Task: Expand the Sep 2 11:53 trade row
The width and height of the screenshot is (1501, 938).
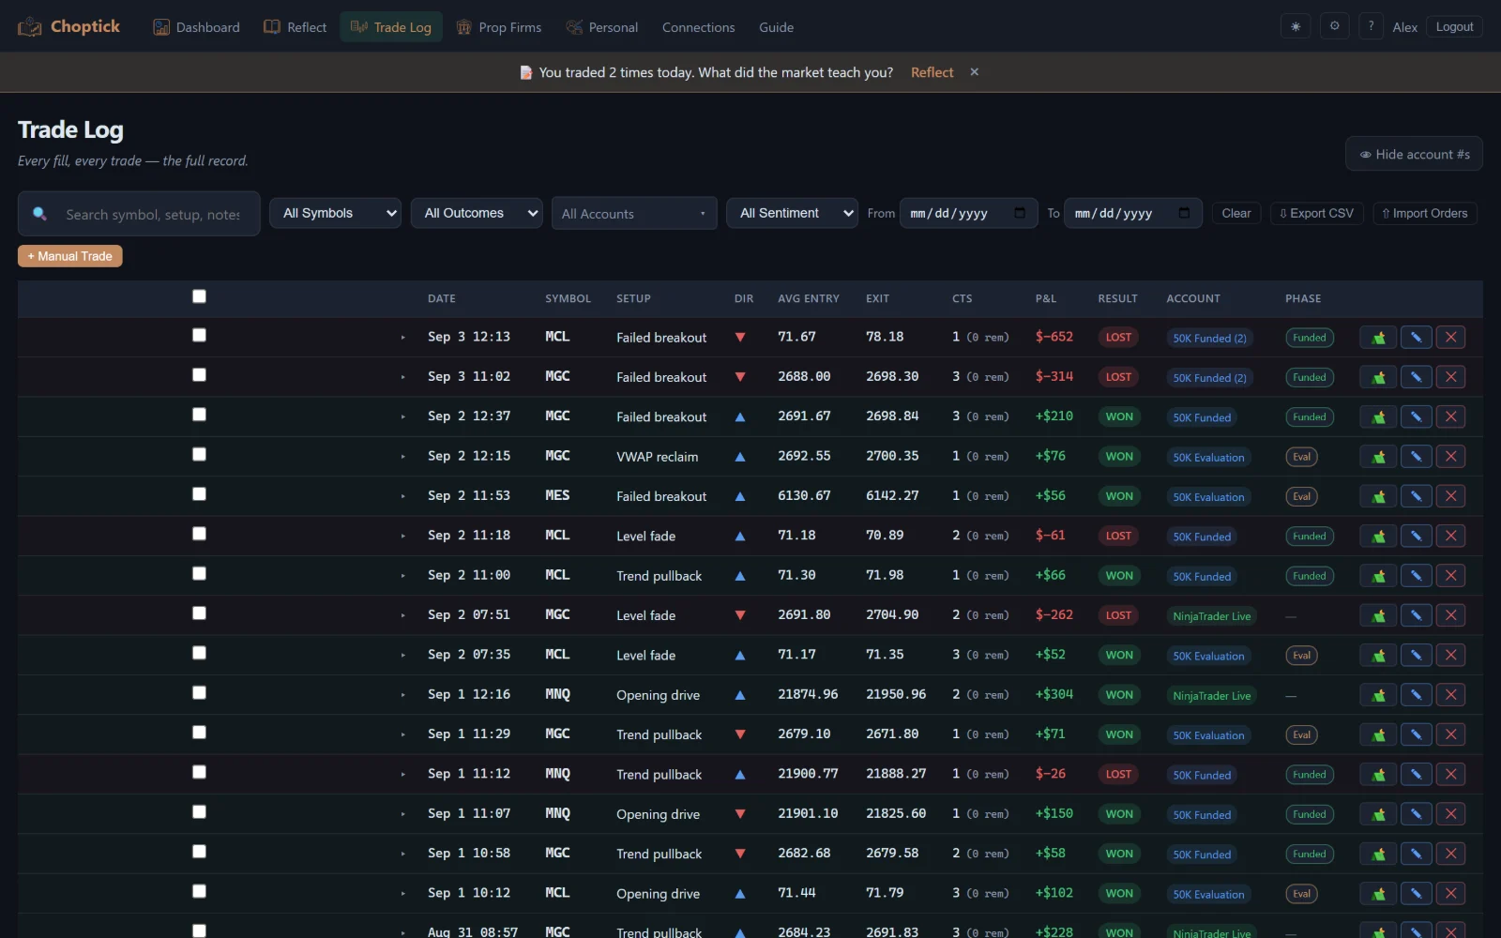Action: [x=403, y=496]
